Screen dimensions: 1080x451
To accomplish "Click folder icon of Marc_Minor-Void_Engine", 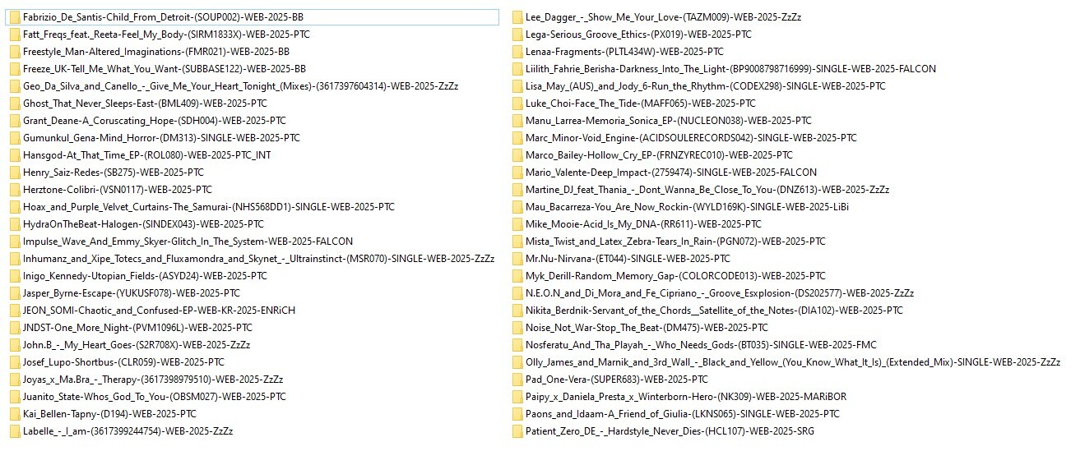I will tap(517, 138).
